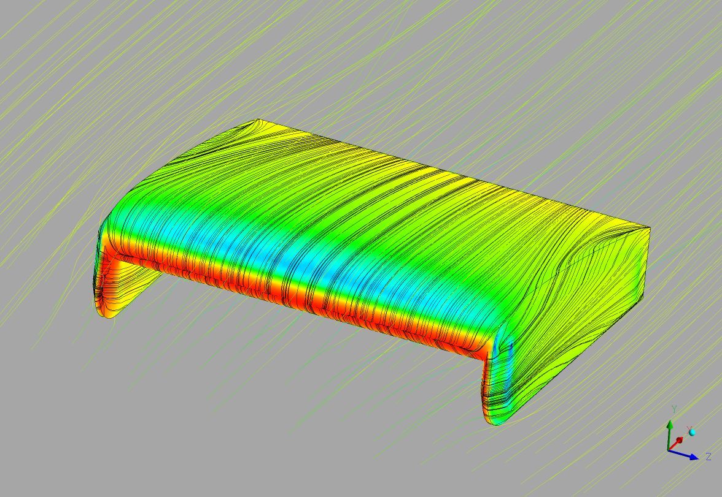Click the green Y label above the triad
Screen dimensions: 722x497
click(674, 409)
